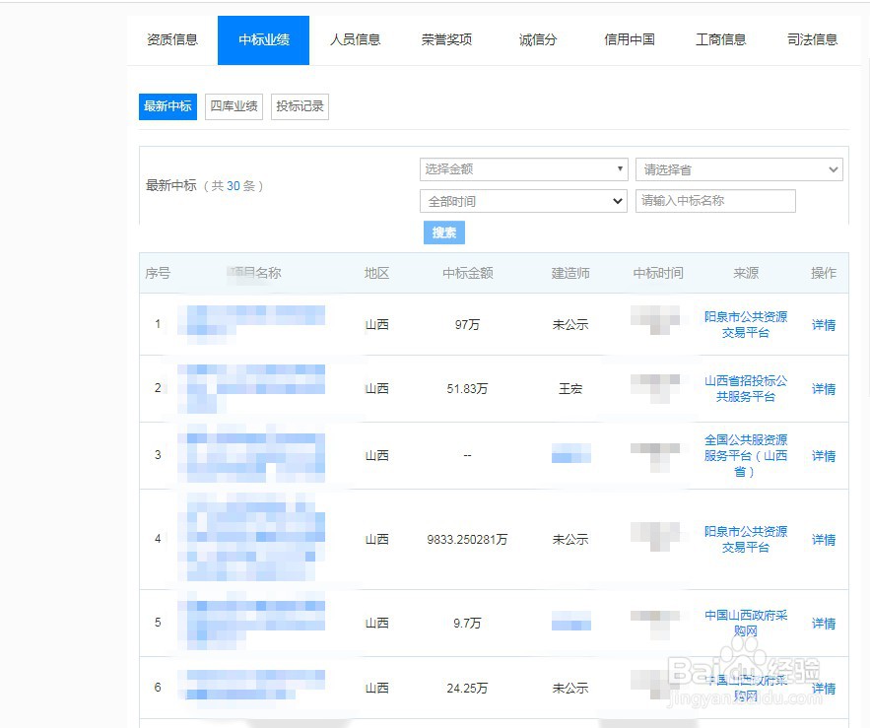Open 阳泉市公共资源交易平台 source link in row 4
The height and width of the screenshot is (728, 870).
(x=746, y=539)
